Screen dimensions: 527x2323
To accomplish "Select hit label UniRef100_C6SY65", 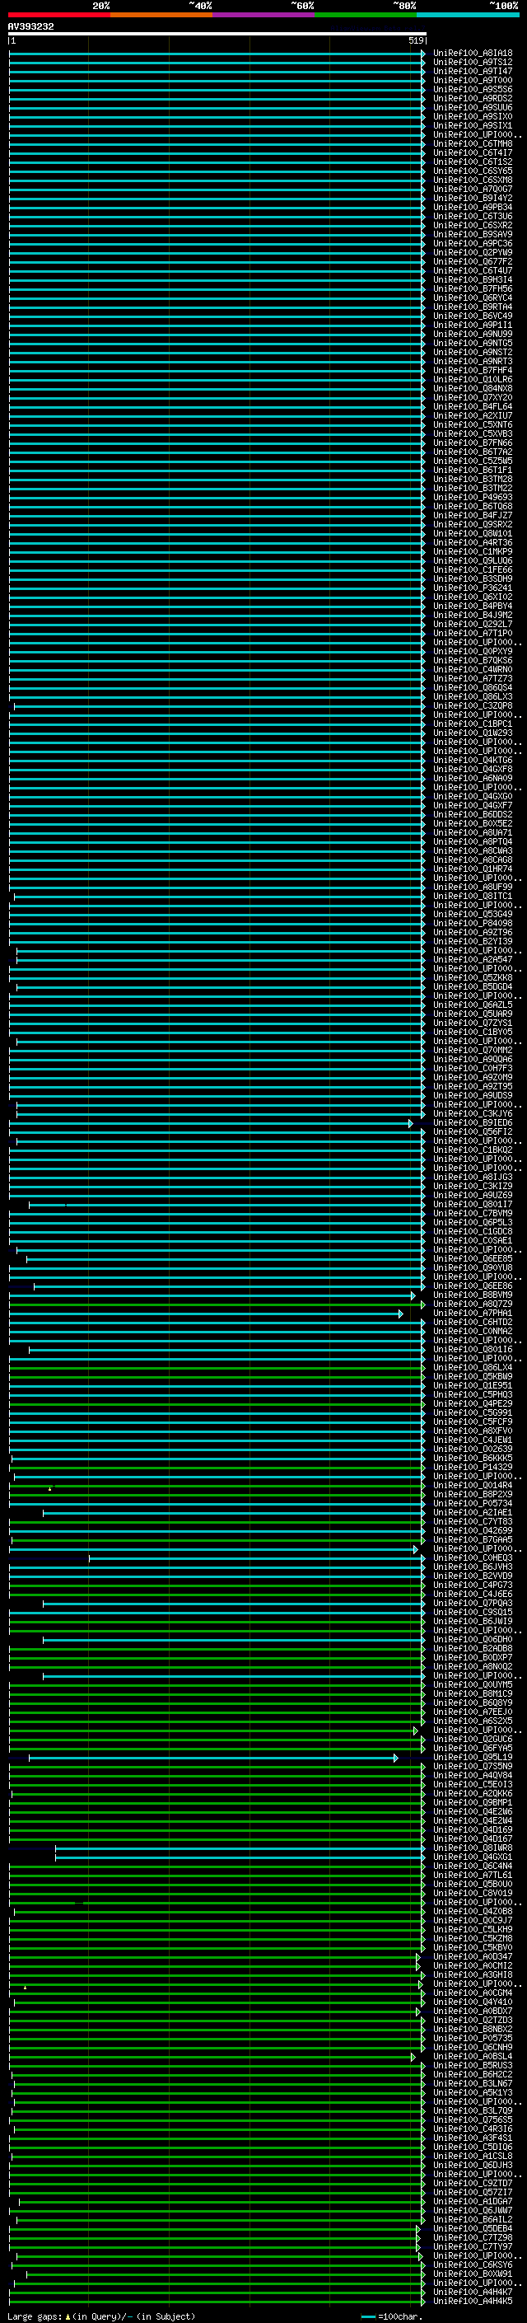I will pyautogui.click(x=473, y=171).
